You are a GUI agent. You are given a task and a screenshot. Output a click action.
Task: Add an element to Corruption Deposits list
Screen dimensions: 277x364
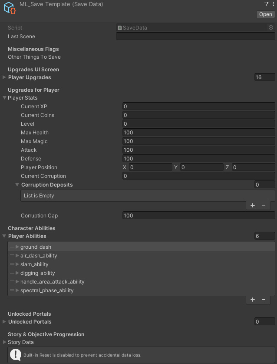click(253, 205)
